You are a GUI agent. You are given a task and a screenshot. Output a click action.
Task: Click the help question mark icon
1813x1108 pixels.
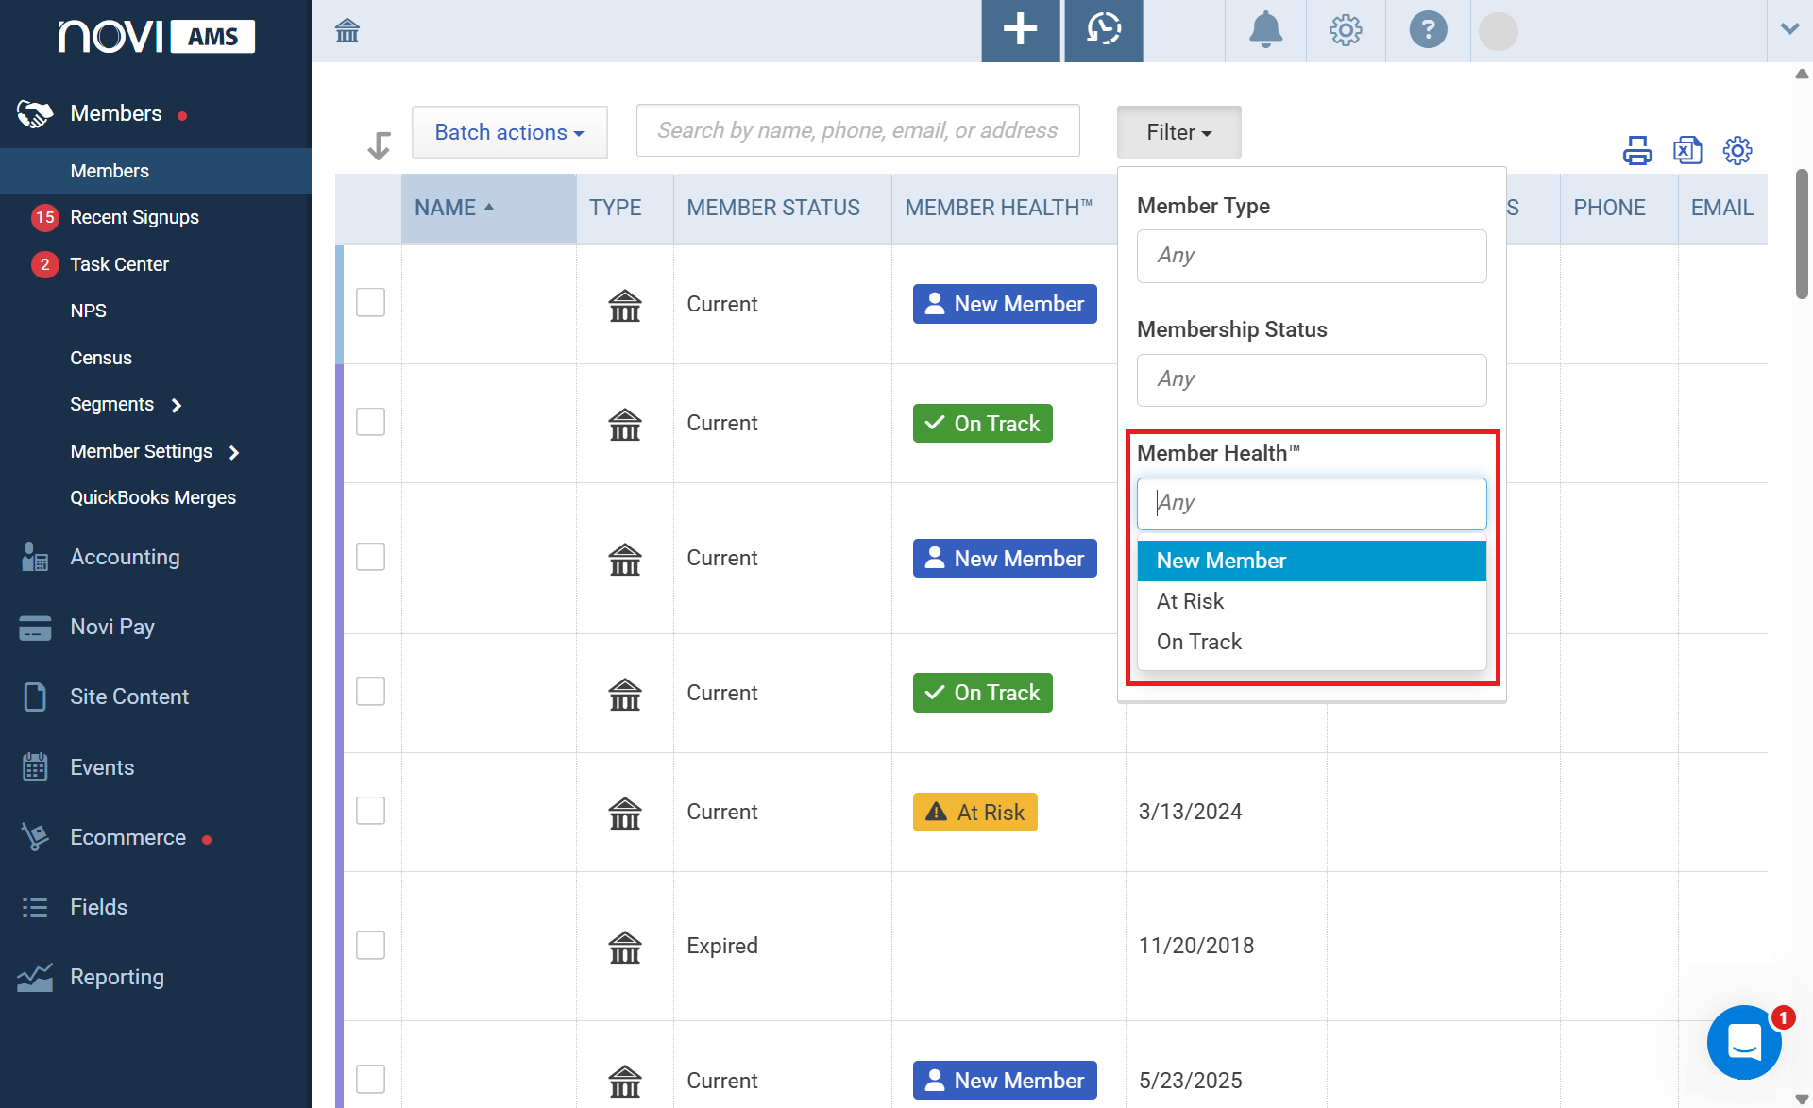tap(1428, 30)
